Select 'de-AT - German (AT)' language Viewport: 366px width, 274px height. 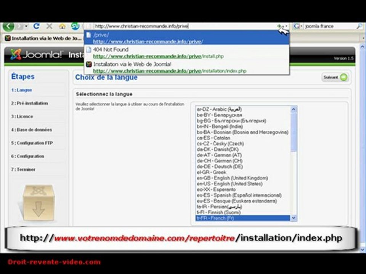pyautogui.click(x=243, y=155)
